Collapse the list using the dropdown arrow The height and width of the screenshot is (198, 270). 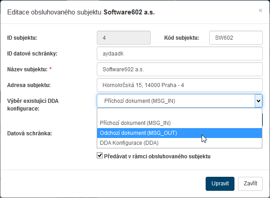[x=258, y=101]
